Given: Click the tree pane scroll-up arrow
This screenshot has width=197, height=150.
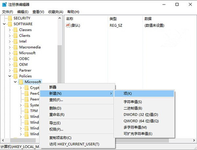Looking at the screenshot, I should pos(59,18).
